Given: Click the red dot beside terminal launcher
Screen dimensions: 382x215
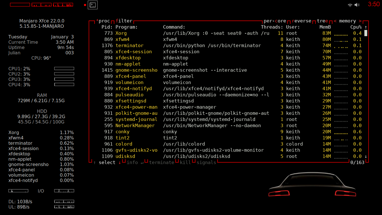Looking at the screenshot, I should click(x=85, y=5).
